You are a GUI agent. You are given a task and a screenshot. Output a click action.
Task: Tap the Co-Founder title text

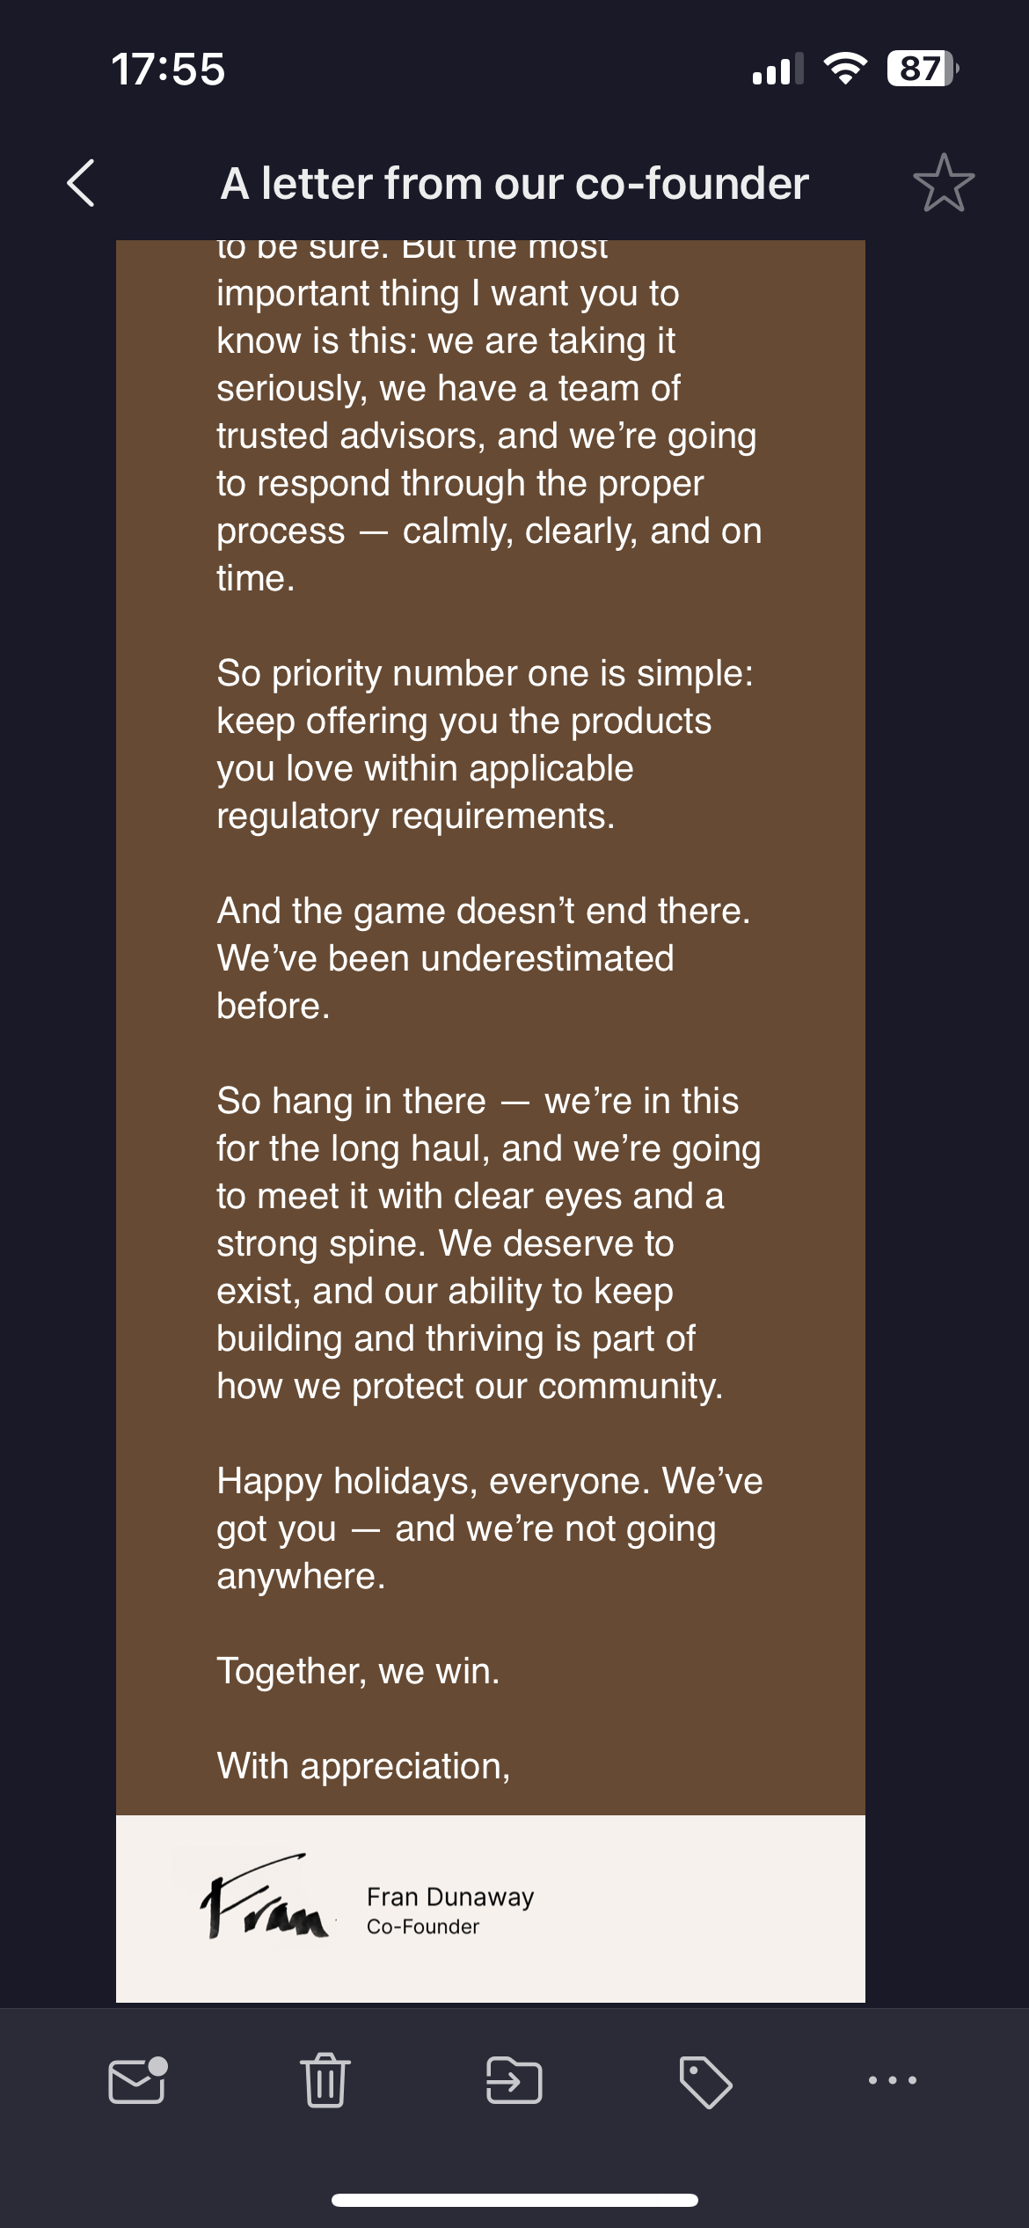[423, 1927]
